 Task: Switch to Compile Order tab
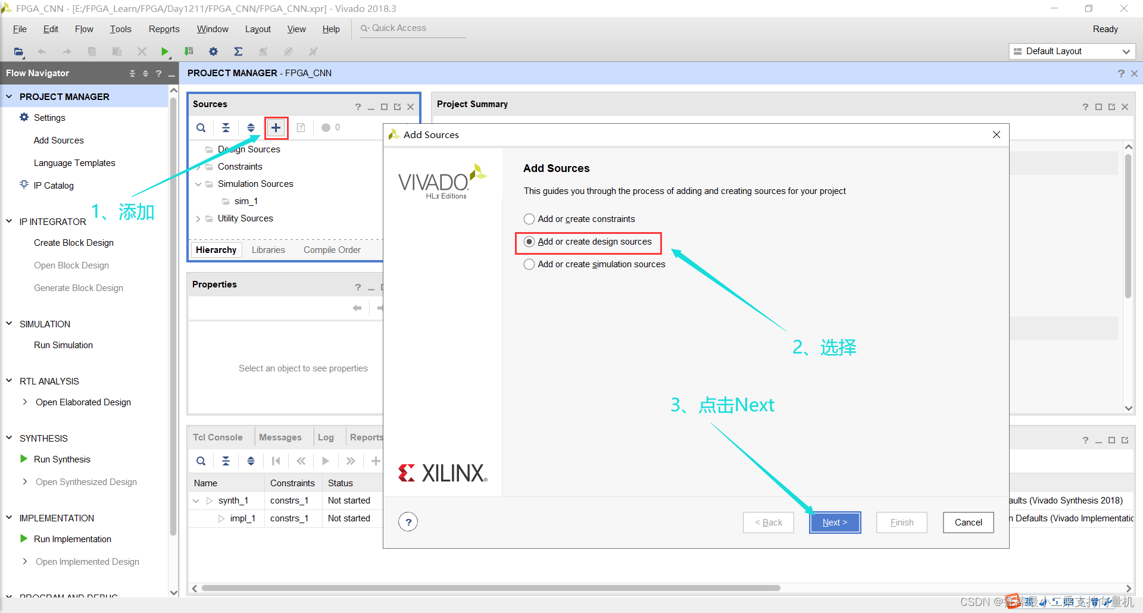coord(332,250)
